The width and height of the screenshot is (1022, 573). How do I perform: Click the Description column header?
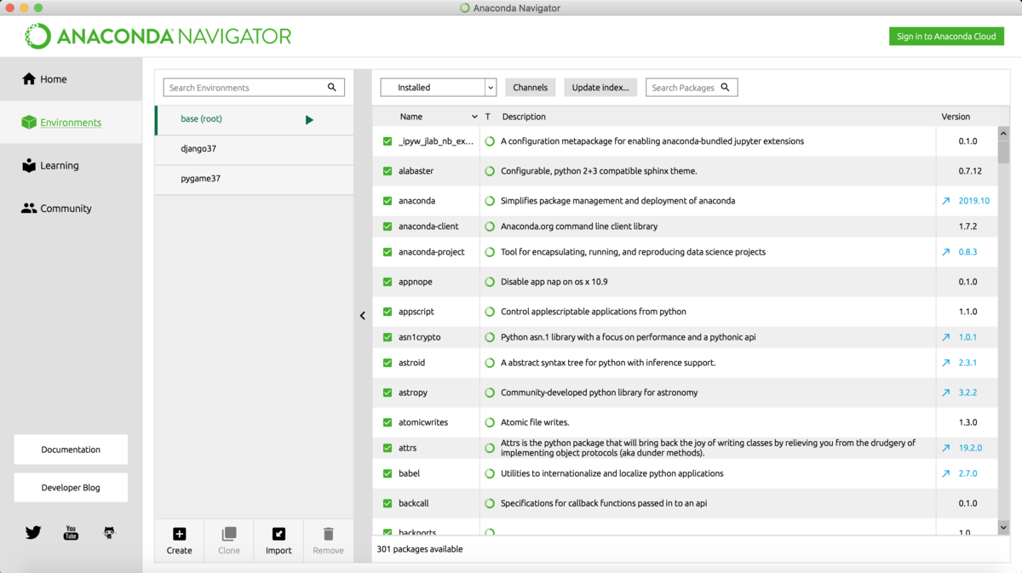524,117
